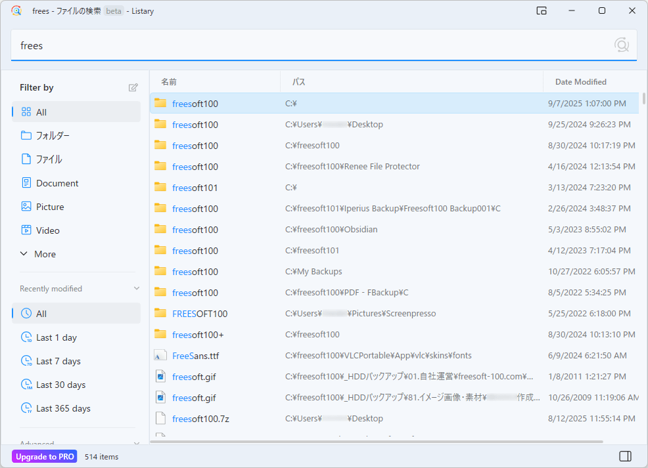Click the freesoft100.7z file name

200,419
